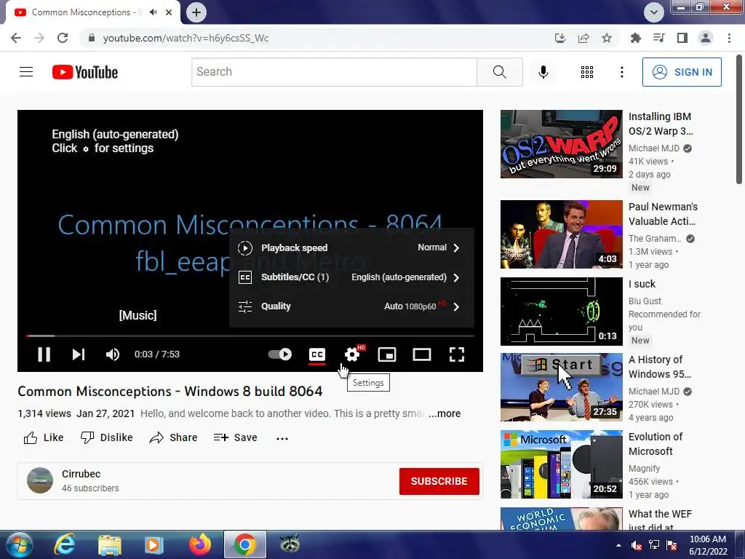Seek along the video progress bar
Screen dimensions: 745x559
[250, 336]
